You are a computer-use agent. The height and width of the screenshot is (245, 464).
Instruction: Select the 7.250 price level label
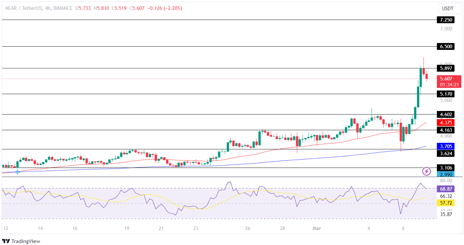446,20
